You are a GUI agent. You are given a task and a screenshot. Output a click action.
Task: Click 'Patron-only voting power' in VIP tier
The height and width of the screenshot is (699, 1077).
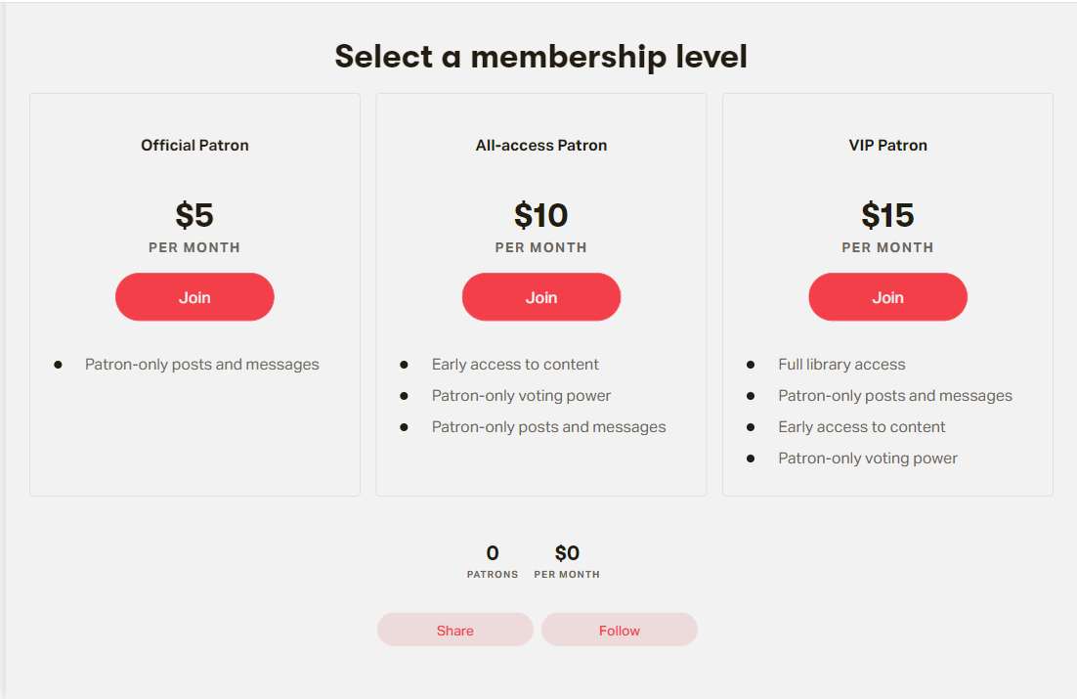click(868, 459)
